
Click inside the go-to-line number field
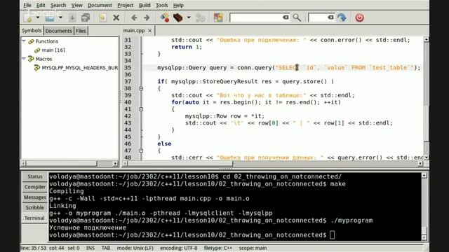tap(318, 17)
